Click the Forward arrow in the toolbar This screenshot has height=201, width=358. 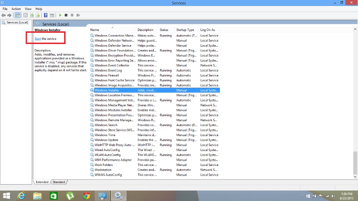[x=9, y=15]
